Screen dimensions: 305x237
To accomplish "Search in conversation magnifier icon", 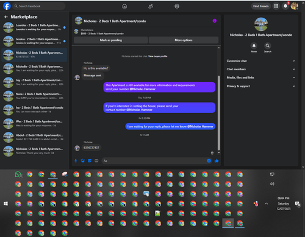I will 268,46.
